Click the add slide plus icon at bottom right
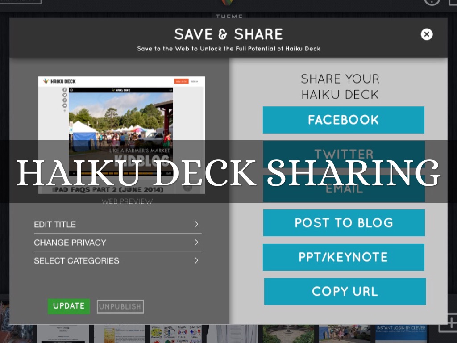Screen dimensions: 457x343 coord(450,322)
